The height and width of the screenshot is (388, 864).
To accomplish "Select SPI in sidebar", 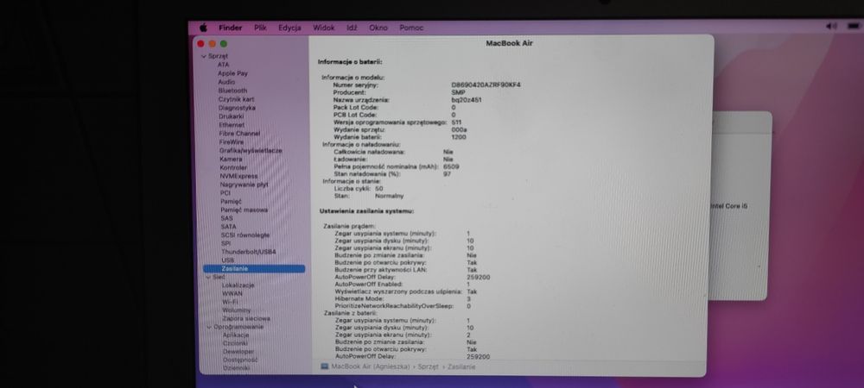I will (226, 243).
